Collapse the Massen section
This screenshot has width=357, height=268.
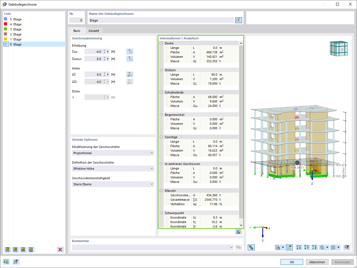tap(161, 191)
